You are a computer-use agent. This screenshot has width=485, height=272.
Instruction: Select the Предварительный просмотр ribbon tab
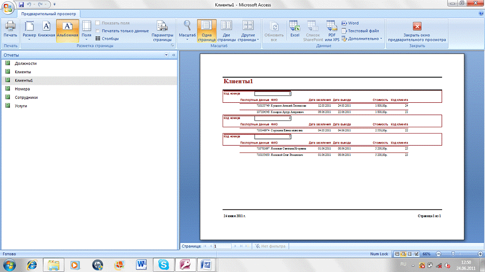pos(49,14)
